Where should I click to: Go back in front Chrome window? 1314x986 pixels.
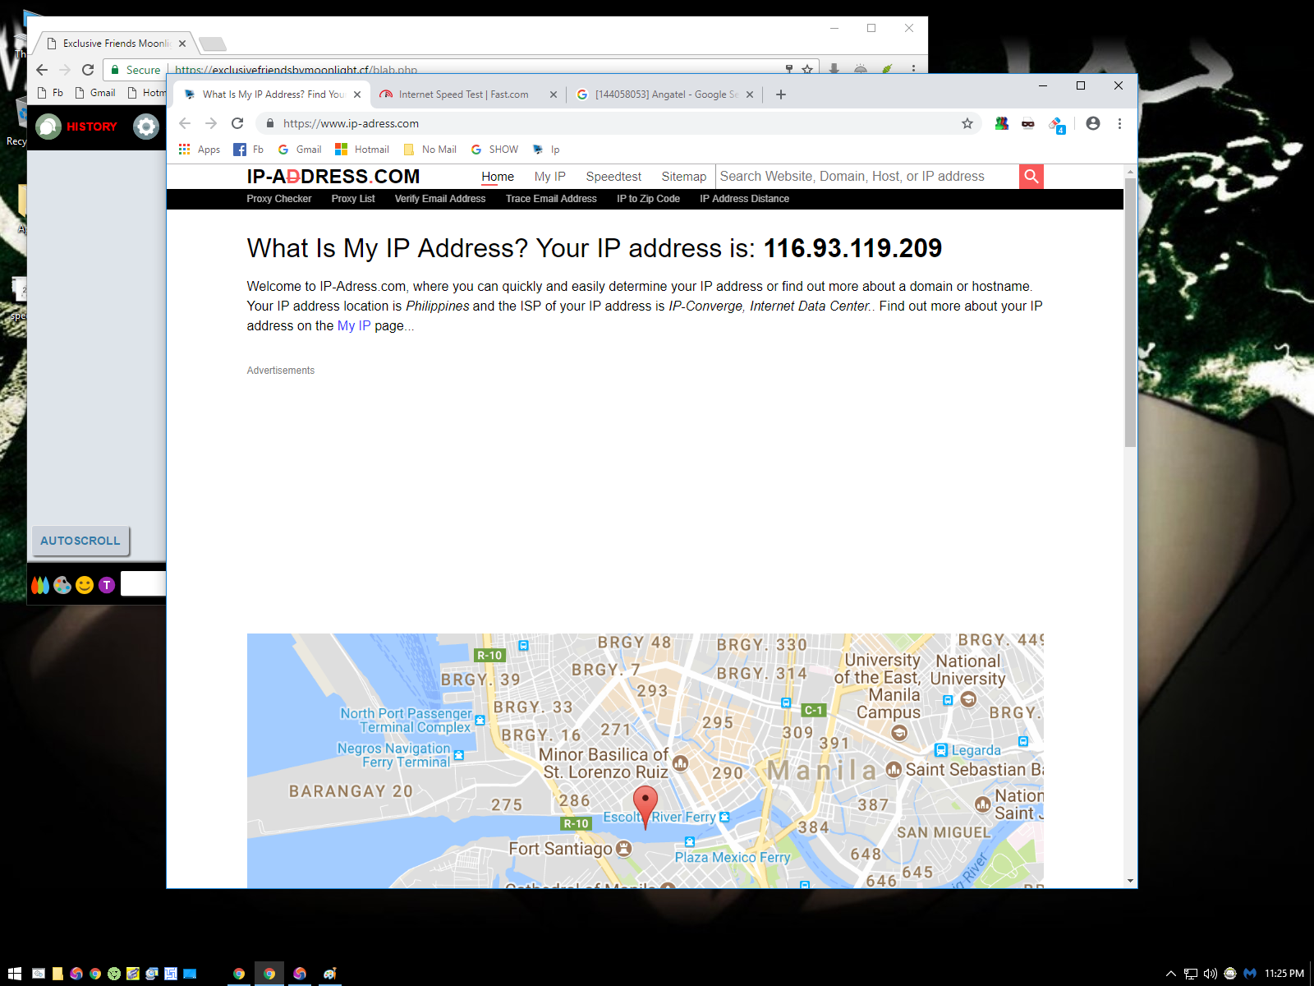pyautogui.click(x=185, y=123)
